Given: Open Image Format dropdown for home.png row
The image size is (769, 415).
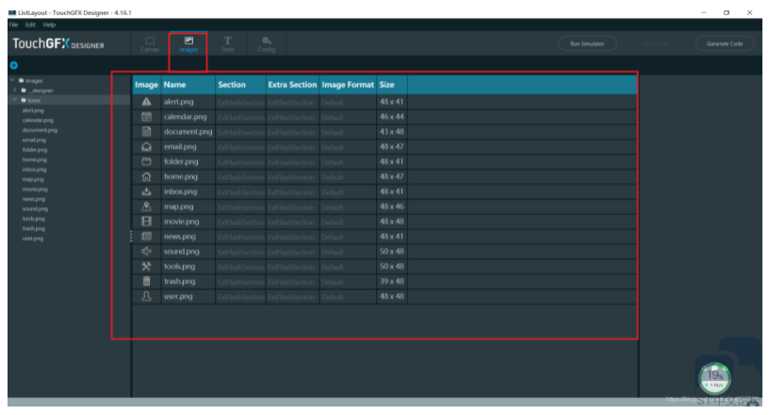Looking at the screenshot, I should (348, 177).
